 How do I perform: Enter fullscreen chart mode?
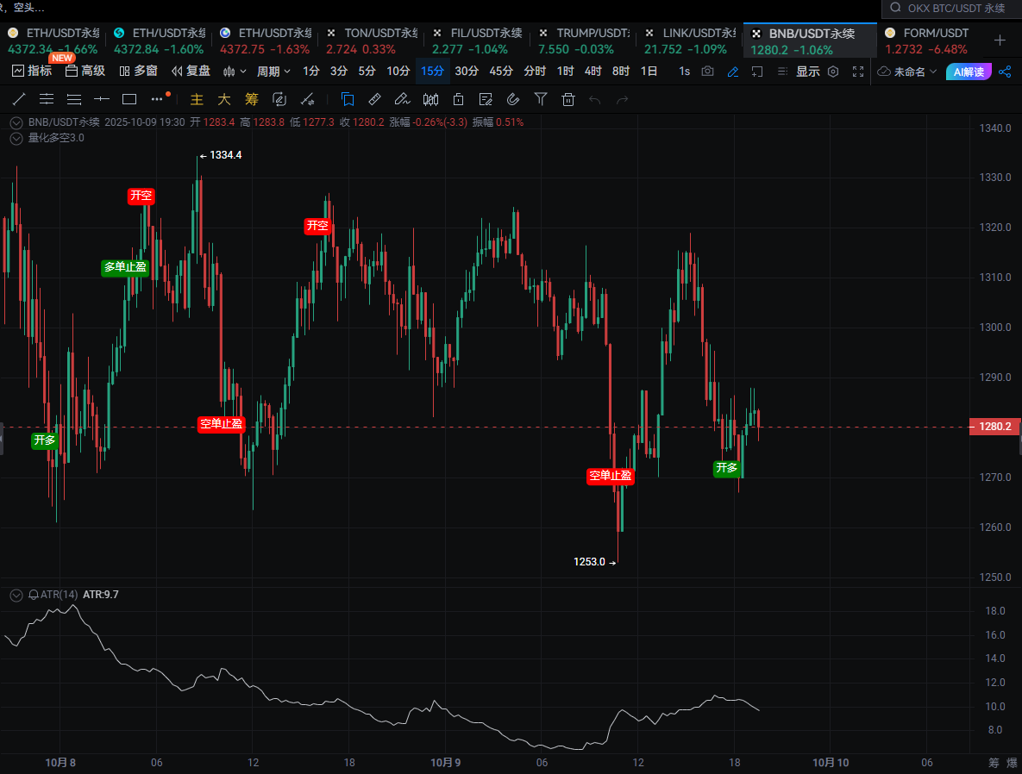click(x=857, y=72)
